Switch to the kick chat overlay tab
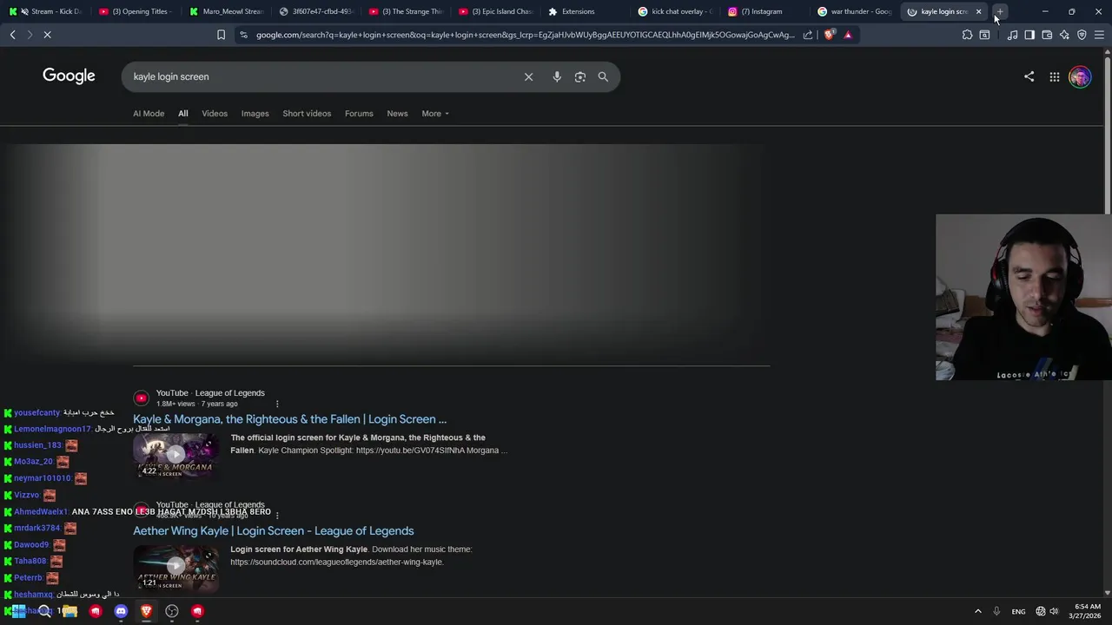 [x=676, y=11]
